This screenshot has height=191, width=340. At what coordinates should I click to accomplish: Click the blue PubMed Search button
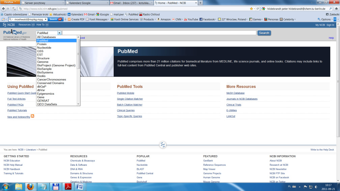click(x=264, y=33)
